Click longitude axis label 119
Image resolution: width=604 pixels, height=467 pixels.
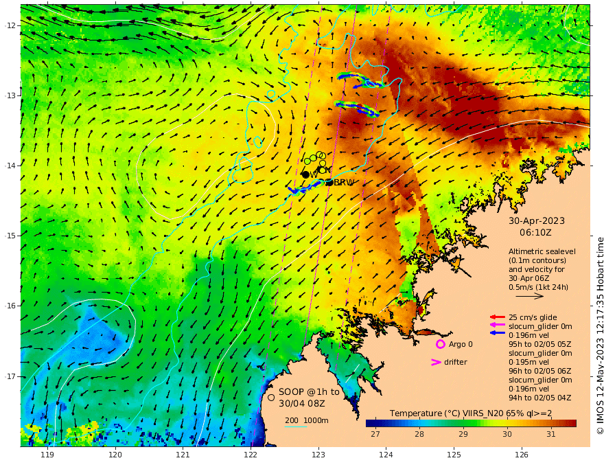tap(47, 455)
